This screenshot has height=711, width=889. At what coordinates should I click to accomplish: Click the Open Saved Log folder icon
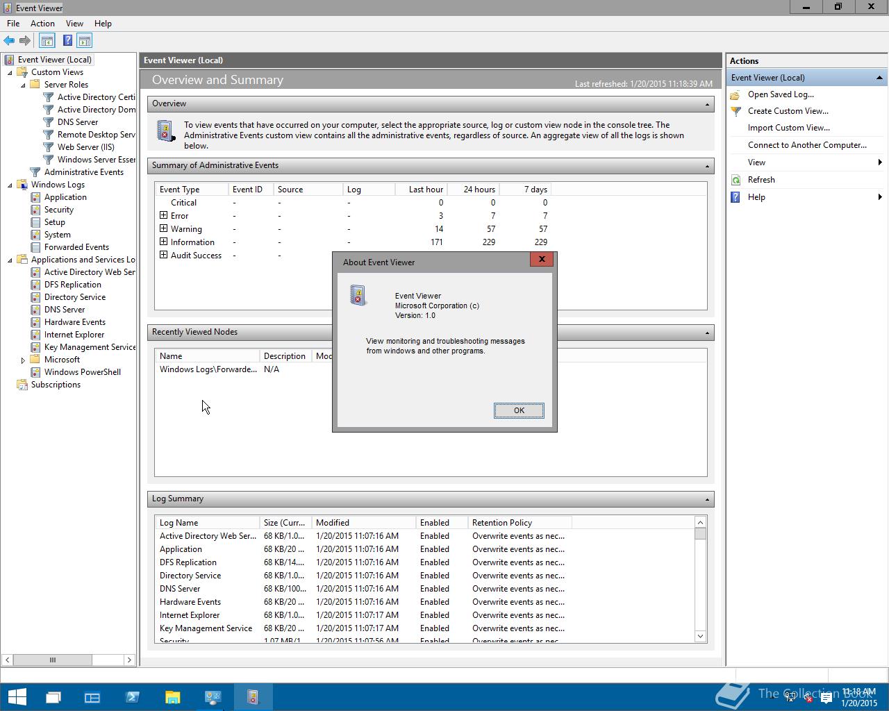click(x=736, y=94)
